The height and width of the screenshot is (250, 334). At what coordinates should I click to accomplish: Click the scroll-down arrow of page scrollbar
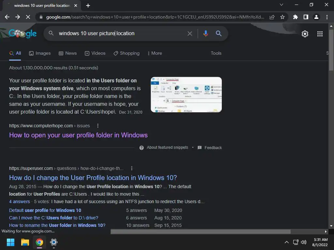tap(331, 226)
